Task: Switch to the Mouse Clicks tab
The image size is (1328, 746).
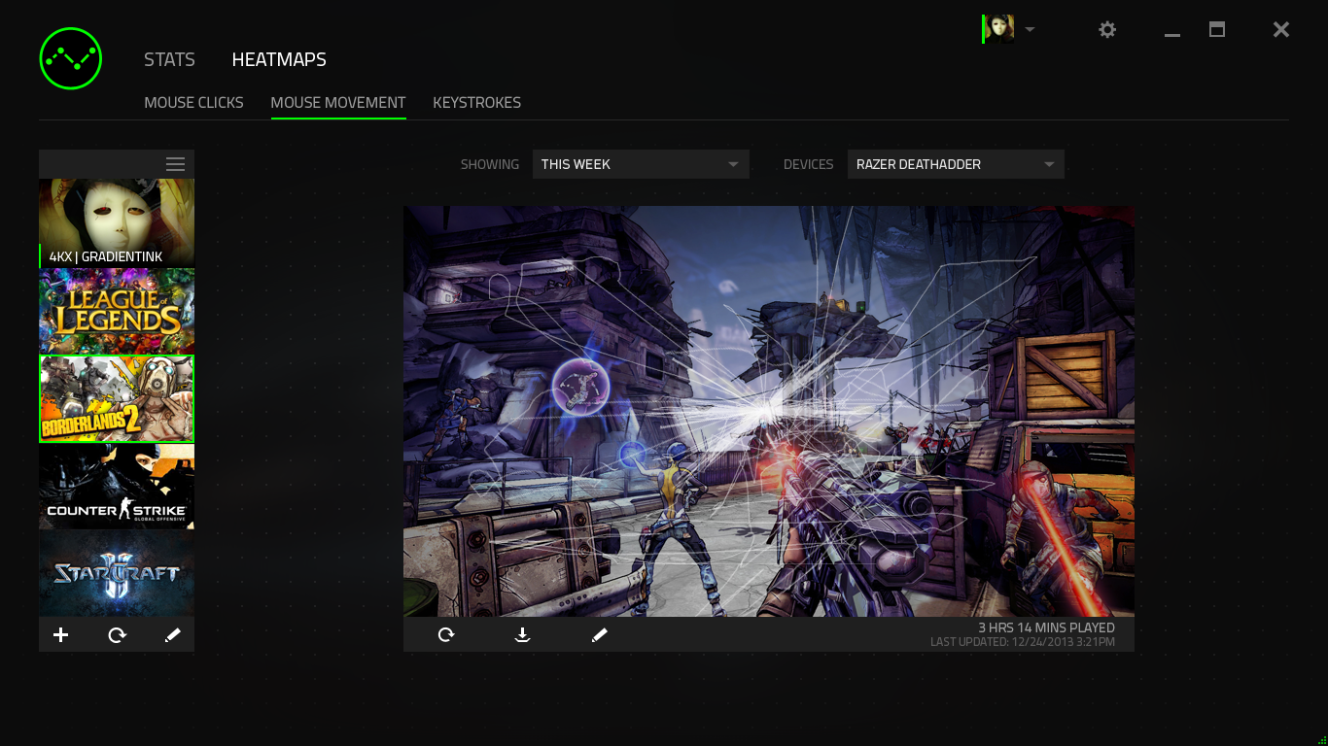Action: 193,102
